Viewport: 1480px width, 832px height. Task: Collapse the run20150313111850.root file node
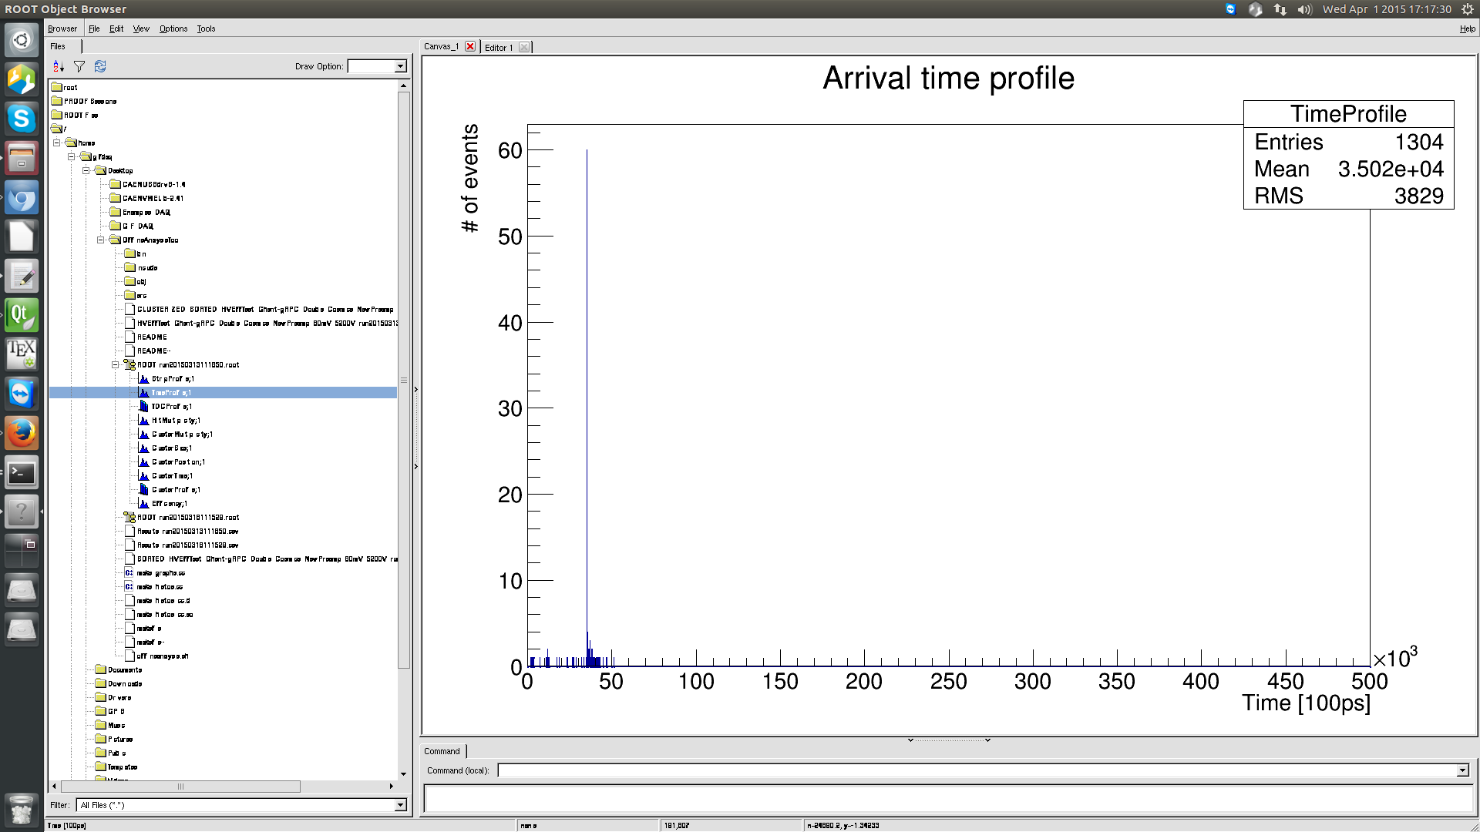115,365
